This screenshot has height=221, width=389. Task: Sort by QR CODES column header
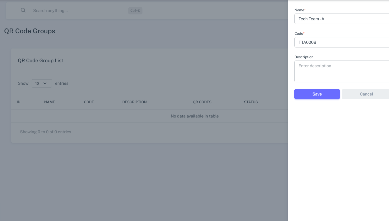[202, 102]
